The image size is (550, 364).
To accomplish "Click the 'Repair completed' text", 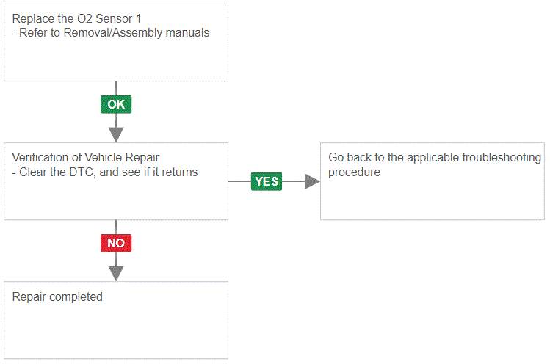I will click(x=57, y=297).
